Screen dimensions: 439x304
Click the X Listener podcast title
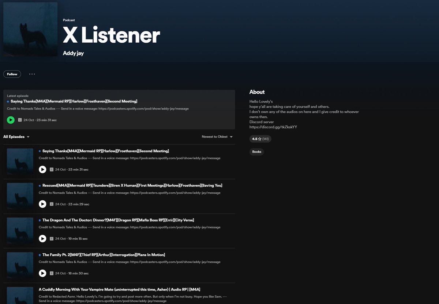tap(111, 35)
